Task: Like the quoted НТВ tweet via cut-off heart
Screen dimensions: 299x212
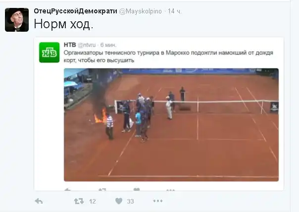Action: click(137, 189)
